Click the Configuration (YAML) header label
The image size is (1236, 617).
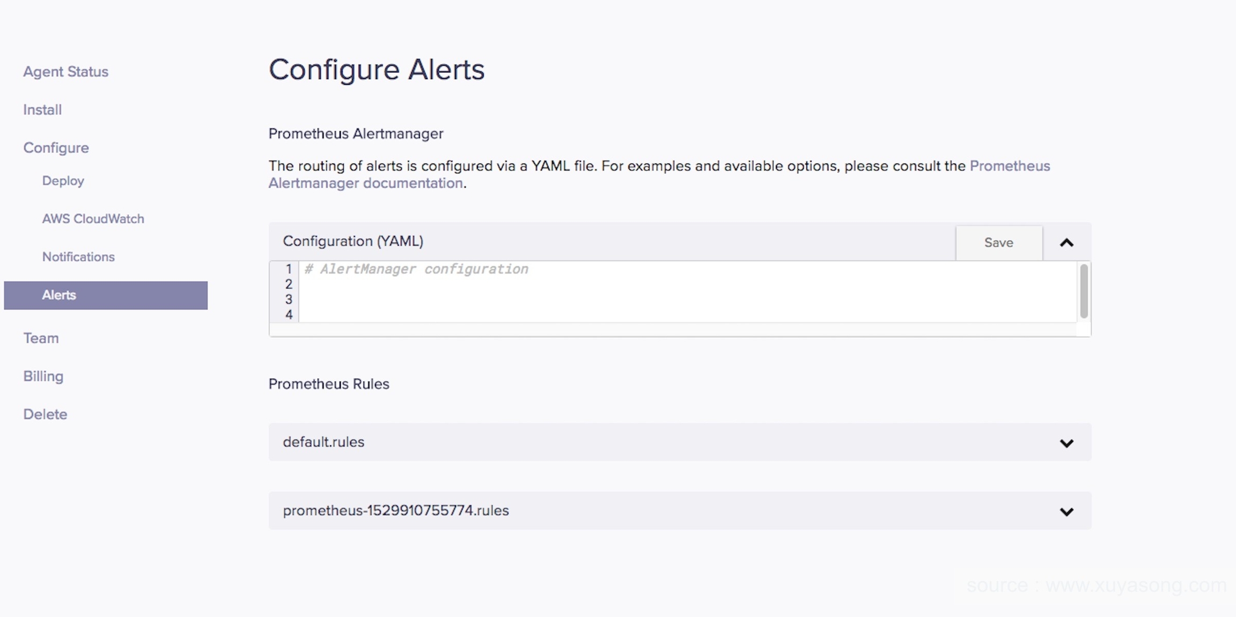[x=353, y=242]
